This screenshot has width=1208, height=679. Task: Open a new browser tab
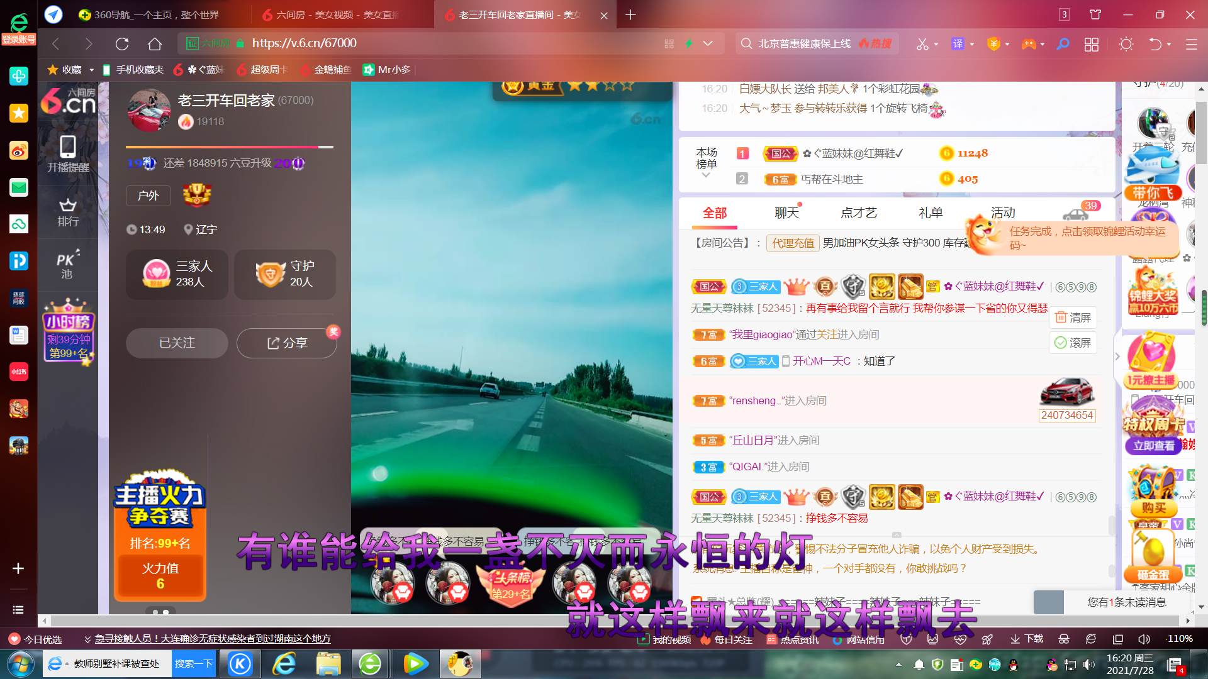630,14
